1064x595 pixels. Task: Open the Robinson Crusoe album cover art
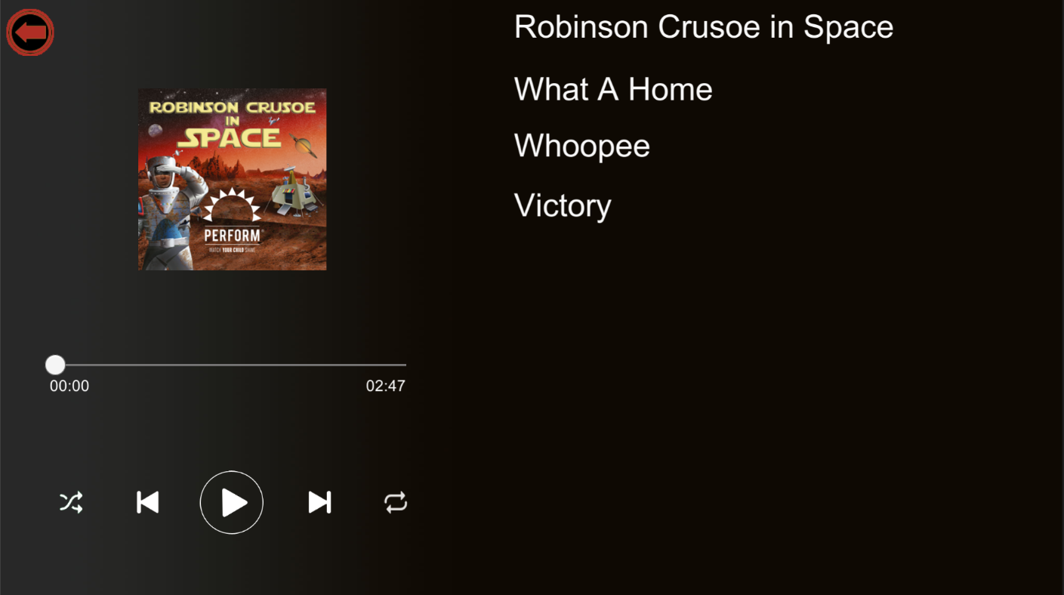(x=233, y=179)
